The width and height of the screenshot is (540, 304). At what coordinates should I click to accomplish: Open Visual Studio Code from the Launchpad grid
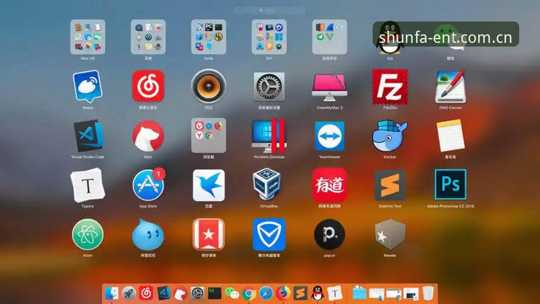pos(88,135)
